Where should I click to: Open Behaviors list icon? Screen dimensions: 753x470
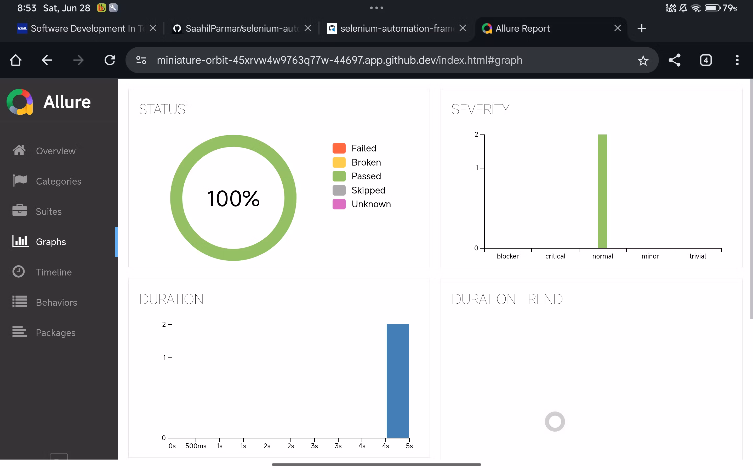[x=20, y=302]
